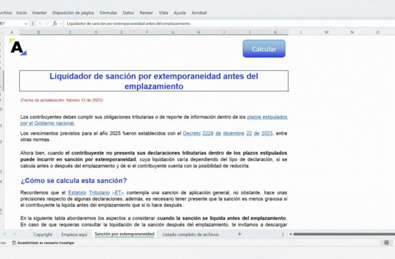
Task: Select column G header
Action: pyautogui.click(x=173, y=32)
